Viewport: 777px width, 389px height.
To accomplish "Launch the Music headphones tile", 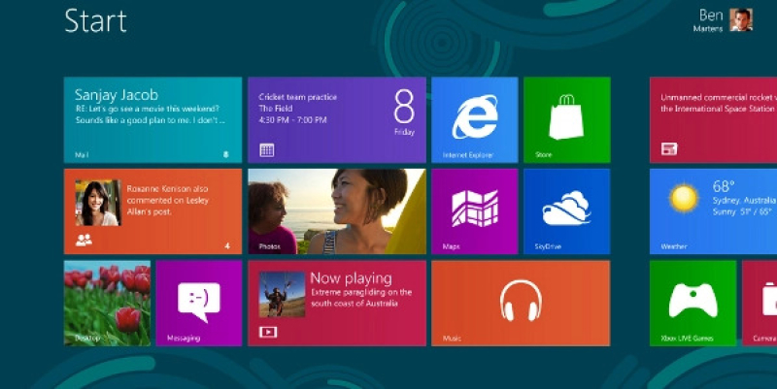I will [521, 303].
